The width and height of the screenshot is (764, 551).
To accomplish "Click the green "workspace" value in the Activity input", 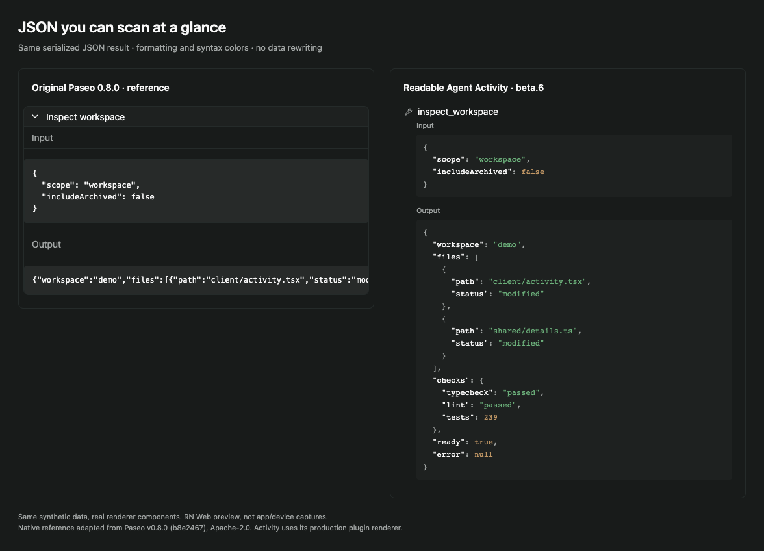I will click(500, 160).
